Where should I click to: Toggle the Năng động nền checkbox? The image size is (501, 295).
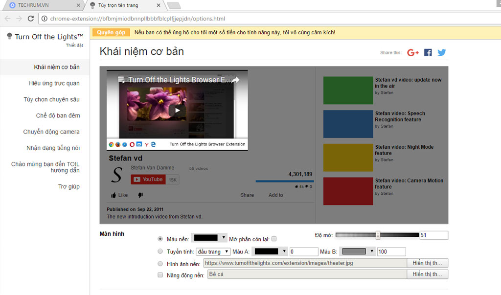(160, 275)
